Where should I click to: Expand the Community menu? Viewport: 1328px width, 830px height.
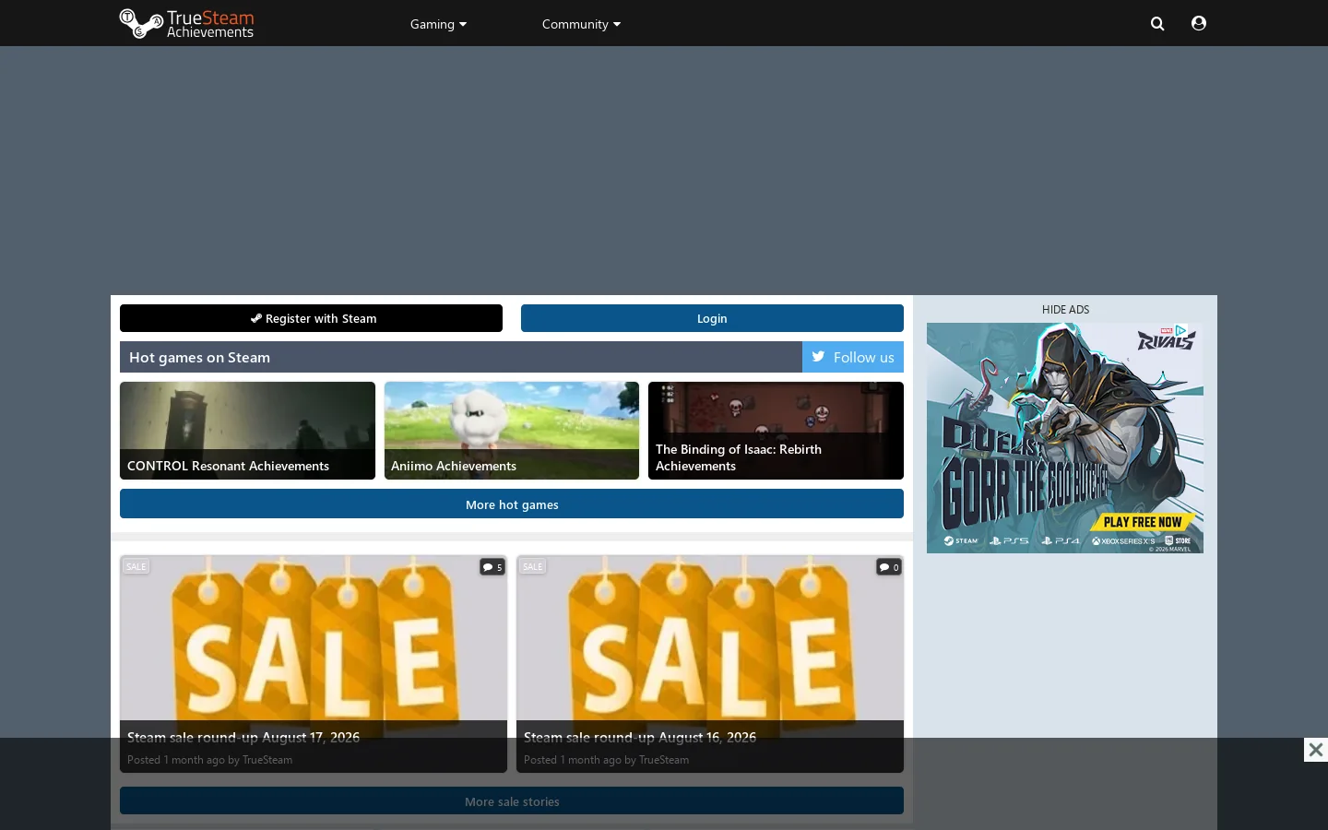click(581, 24)
